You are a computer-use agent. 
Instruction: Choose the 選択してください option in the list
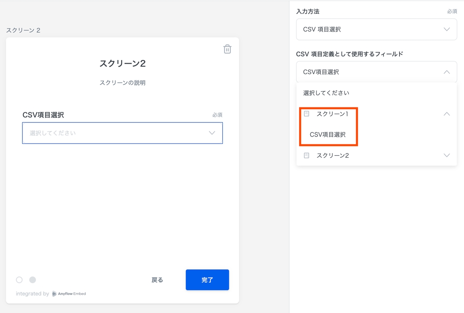[x=326, y=93]
